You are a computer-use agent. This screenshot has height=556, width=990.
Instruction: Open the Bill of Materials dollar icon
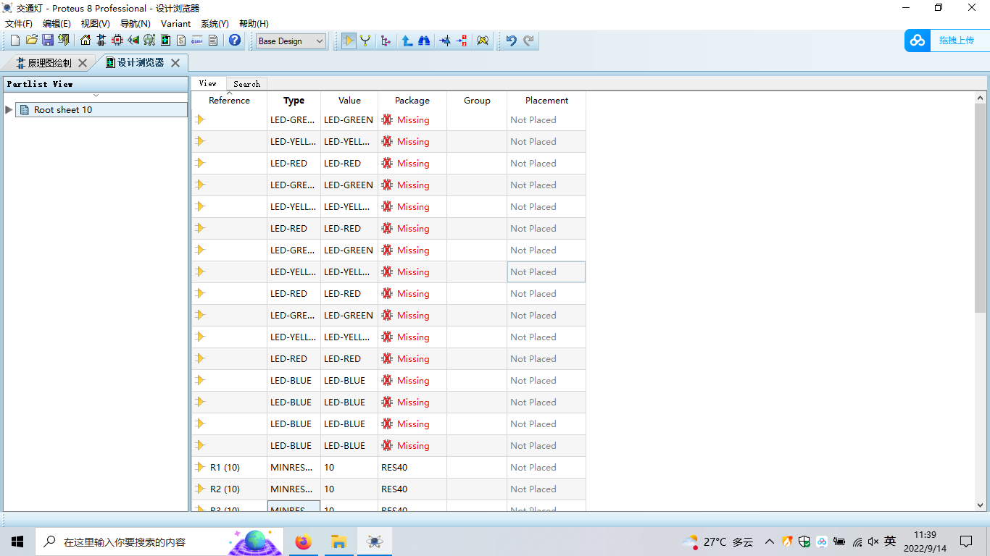pos(181,41)
